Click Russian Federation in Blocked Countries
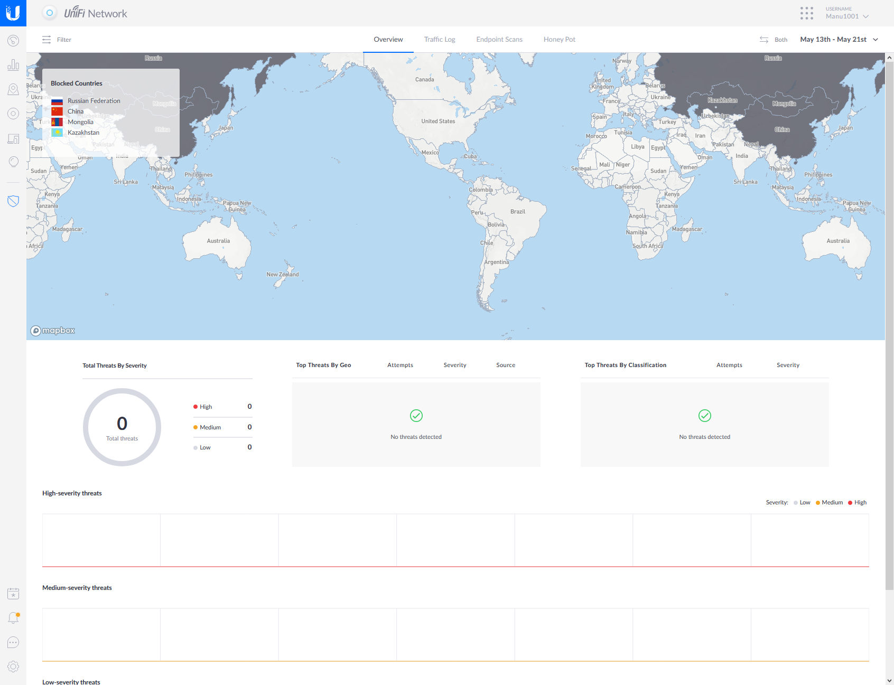The width and height of the screenshot is (894, 685). pos(94,101)
